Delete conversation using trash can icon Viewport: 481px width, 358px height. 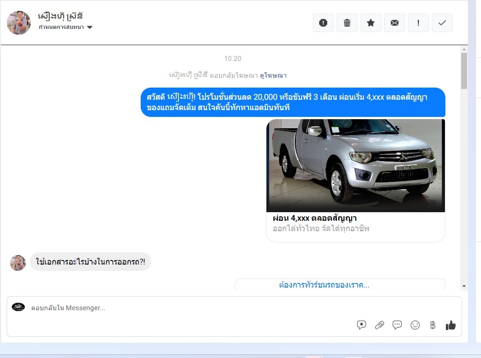(x=347, y=23)
